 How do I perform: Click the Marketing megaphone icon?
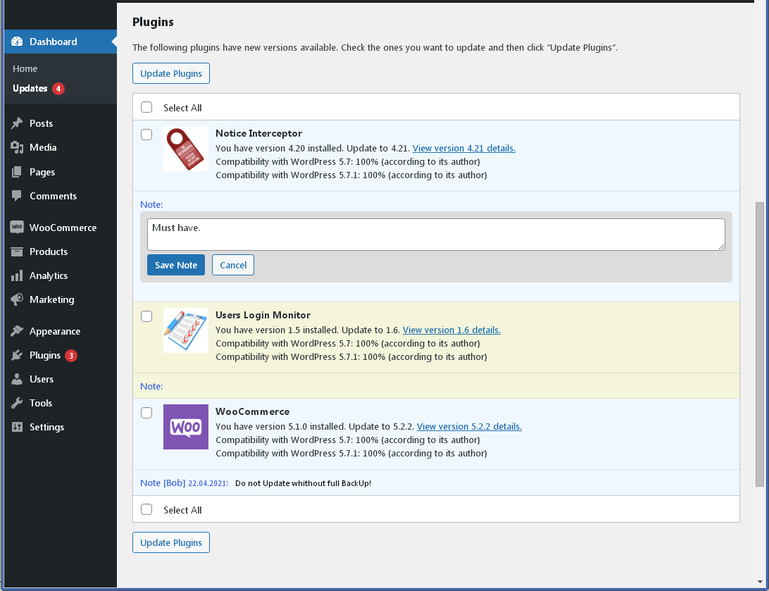(17, 299)
